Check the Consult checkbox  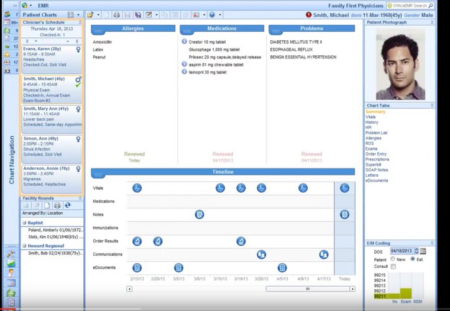click(393, 266)
